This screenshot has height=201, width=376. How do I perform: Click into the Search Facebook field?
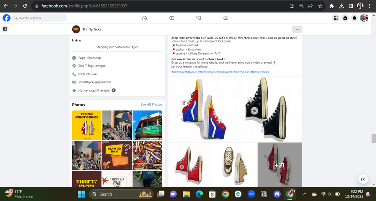pos(42,18)
